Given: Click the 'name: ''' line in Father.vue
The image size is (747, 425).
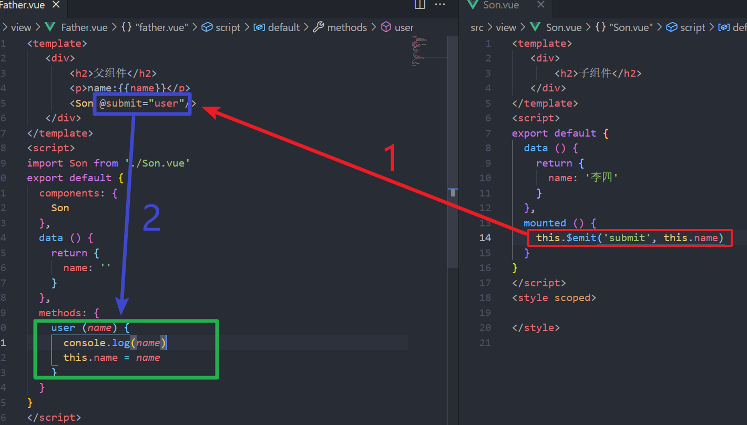Looking at the screenshot, I should (x=87, y=268).
